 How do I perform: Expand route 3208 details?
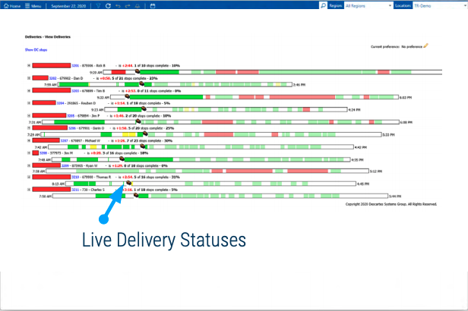coord(29,152)
